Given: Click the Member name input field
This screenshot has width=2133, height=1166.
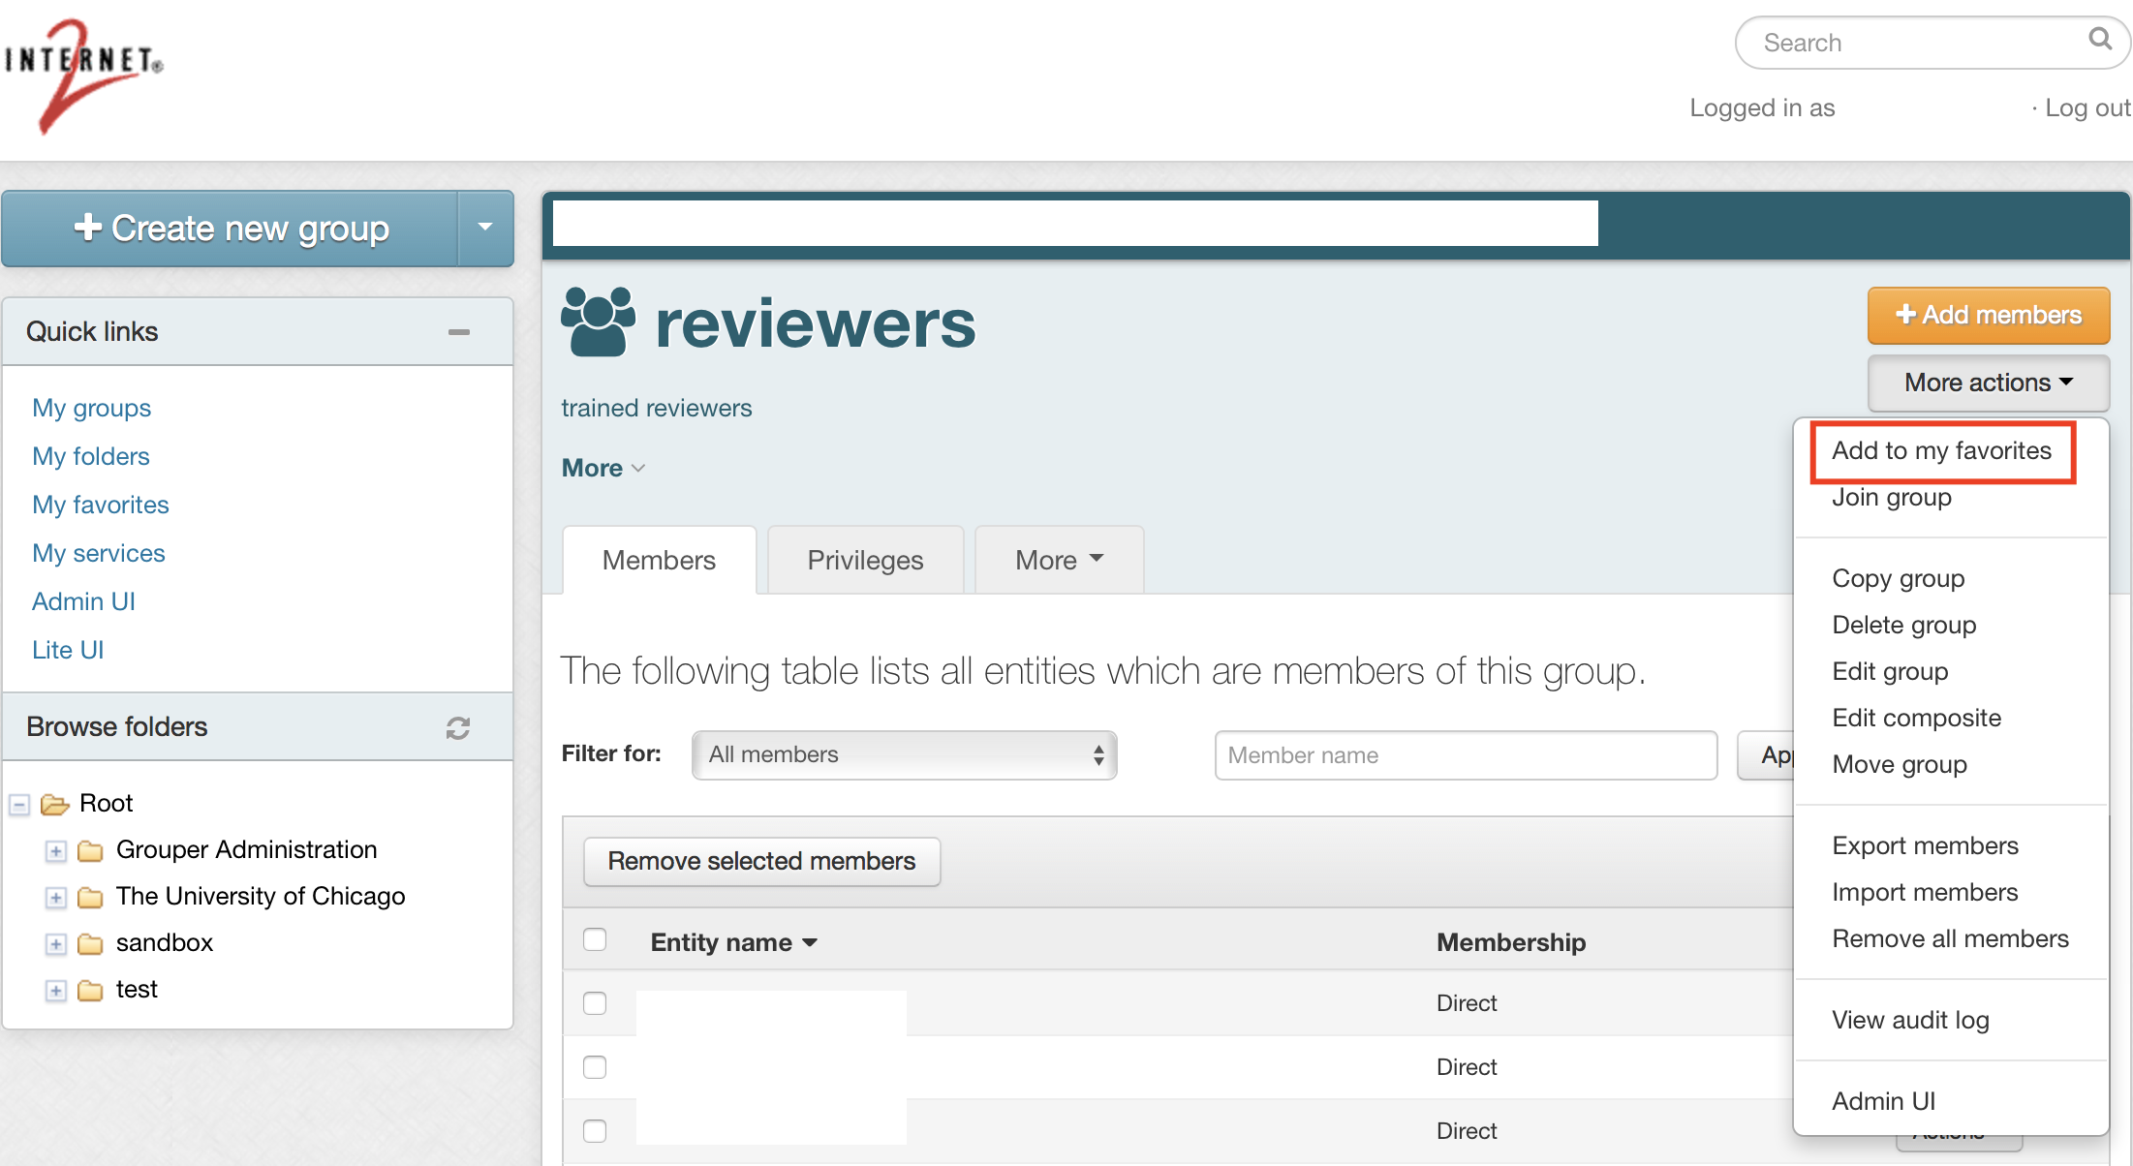Looking at the screenshot, I should point(1465,754).
